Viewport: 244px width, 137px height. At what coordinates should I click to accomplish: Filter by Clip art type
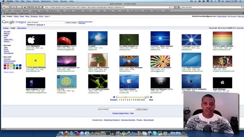click(6, 51)
